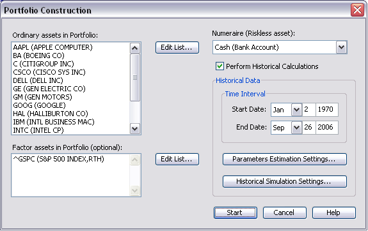
Task: Click the Help button
Action: point(333,212)
